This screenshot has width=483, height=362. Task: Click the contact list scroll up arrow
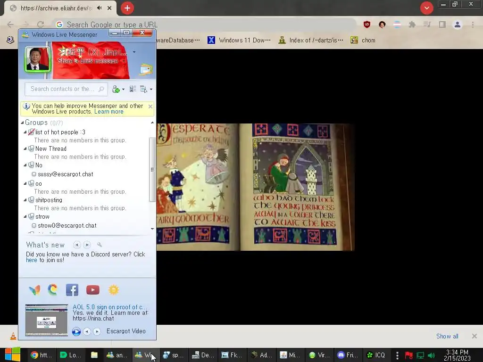(152, 123)
